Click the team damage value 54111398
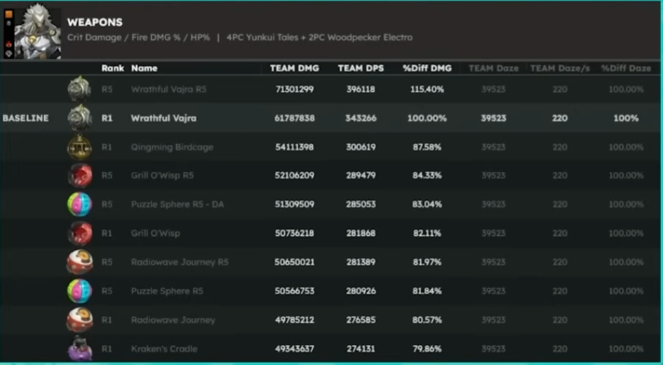This screenshot has width=663, height=365. click(x=294, y=147)
